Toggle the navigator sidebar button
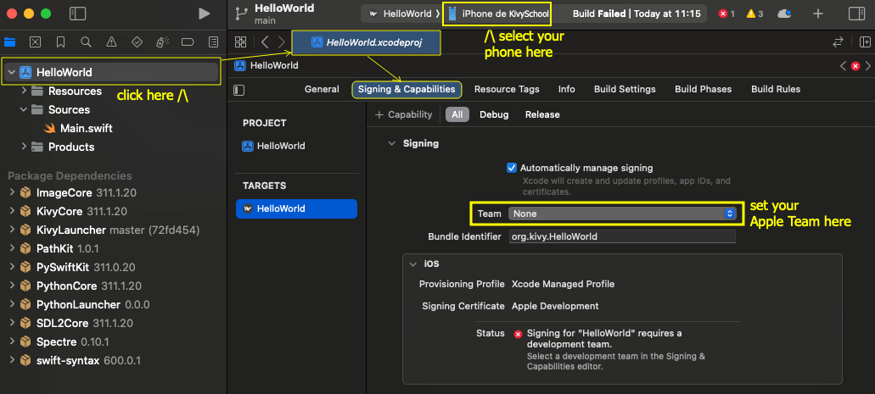 pos(77,14)
